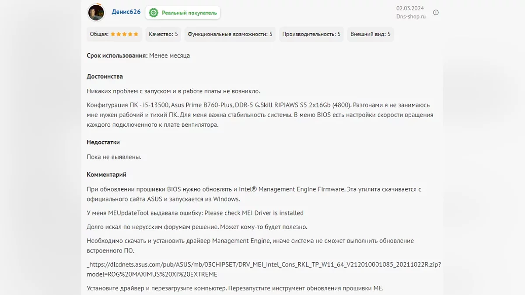
Task: Open the Денис626 user profile link
Action: click(x=126, y=12)
